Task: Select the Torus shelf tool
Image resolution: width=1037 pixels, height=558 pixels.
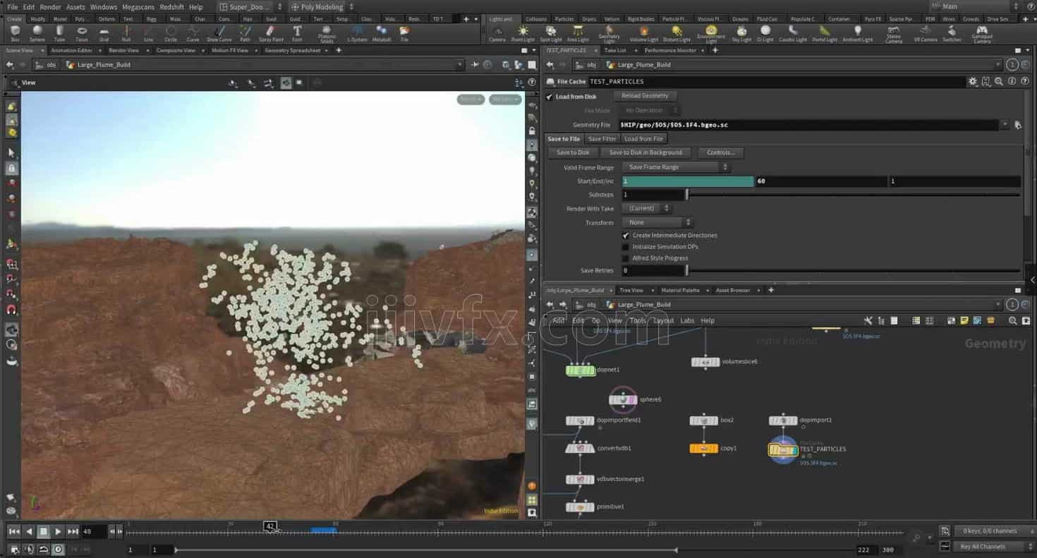Action: (82, 32)
